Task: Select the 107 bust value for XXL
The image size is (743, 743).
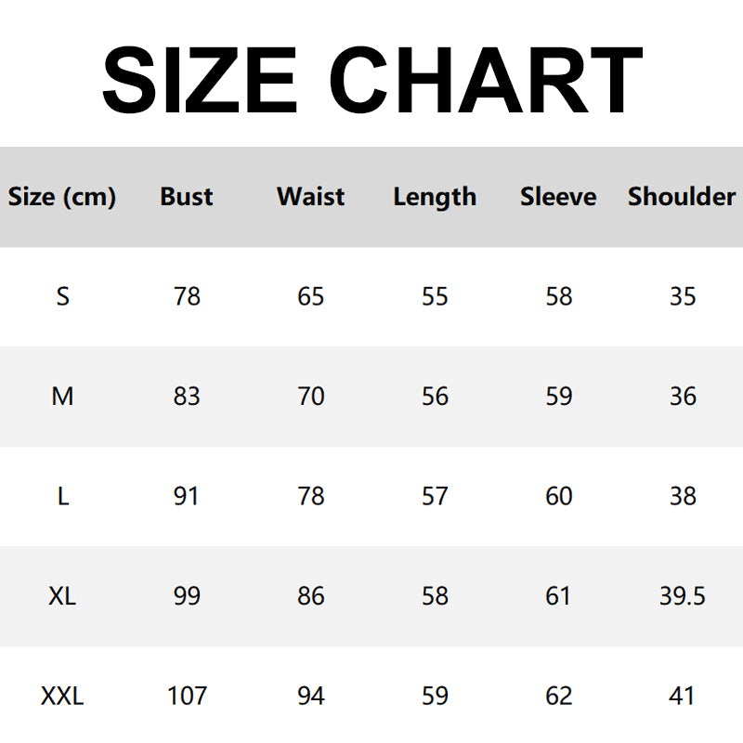Action: tap(187, 696)
